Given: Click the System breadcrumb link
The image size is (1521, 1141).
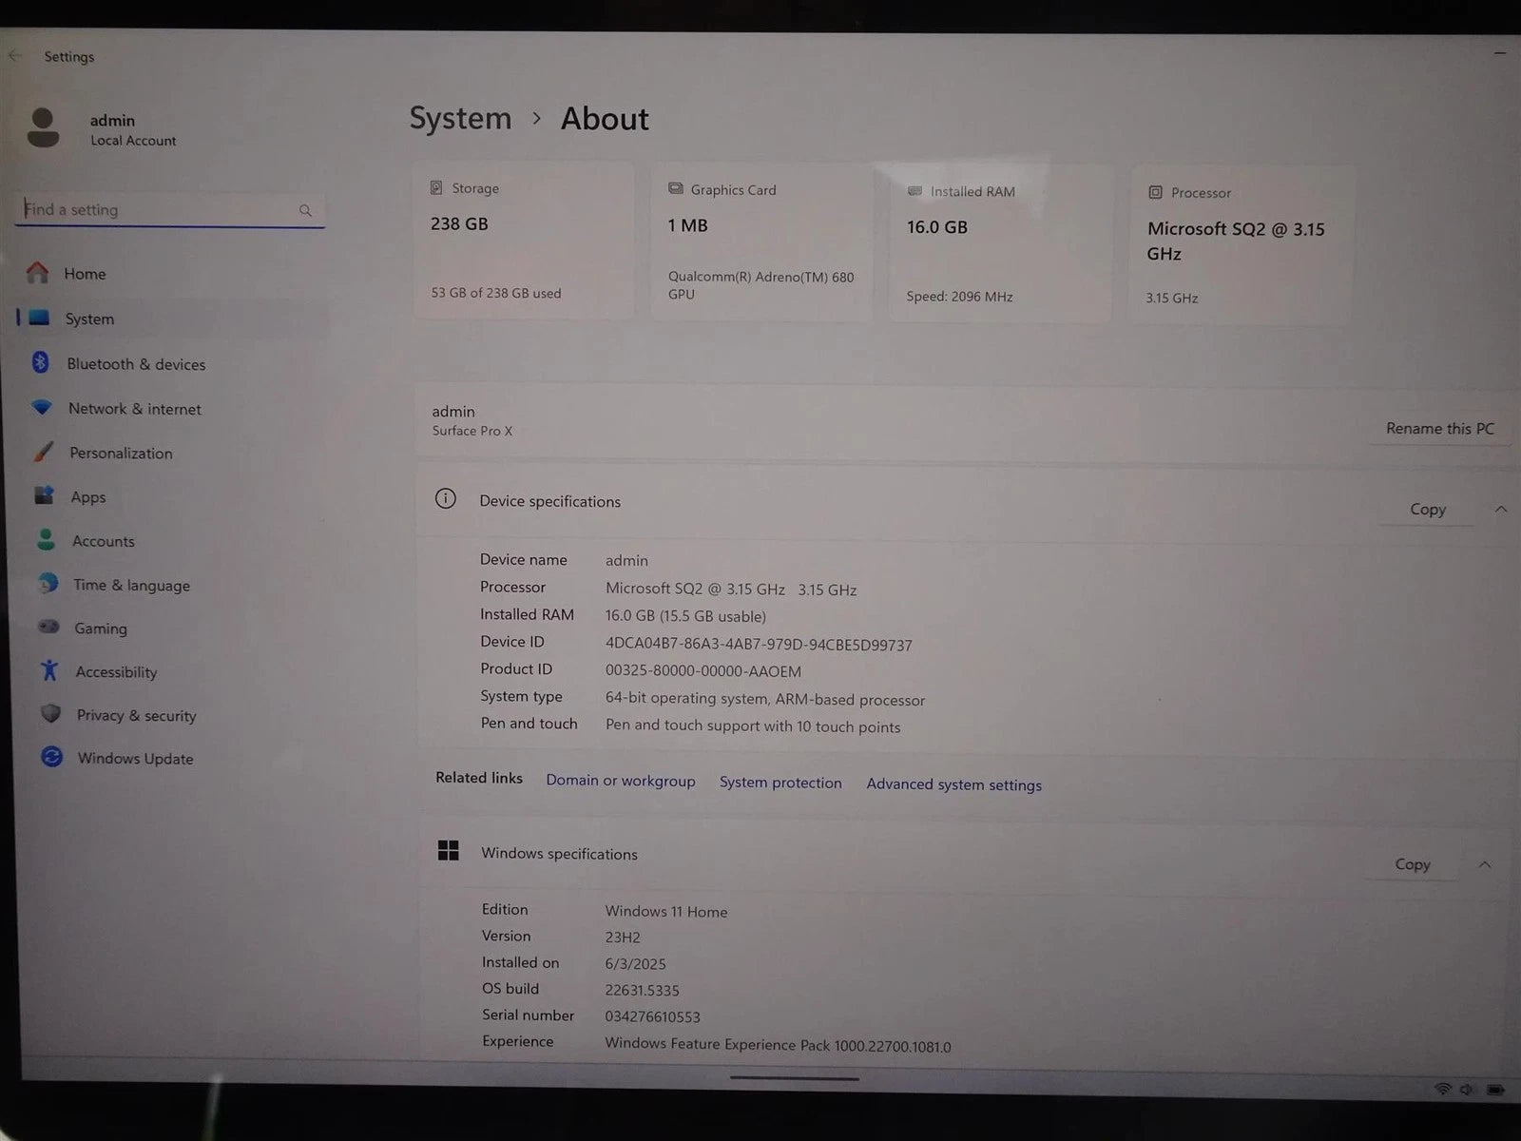Looking at the screenshot, I should tap(460, 118).
